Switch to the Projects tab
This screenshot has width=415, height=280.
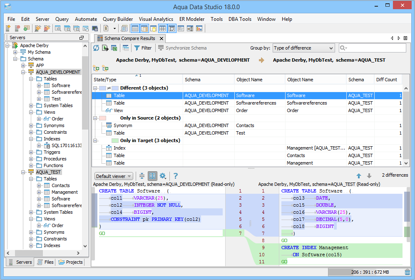70,262
